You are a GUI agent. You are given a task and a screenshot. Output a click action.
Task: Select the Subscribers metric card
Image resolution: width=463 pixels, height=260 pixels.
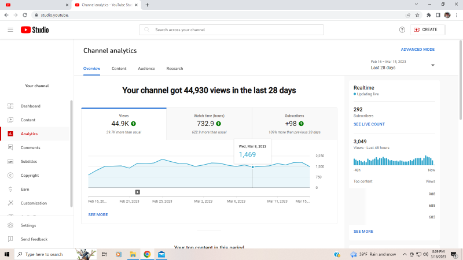click(294, 123)
